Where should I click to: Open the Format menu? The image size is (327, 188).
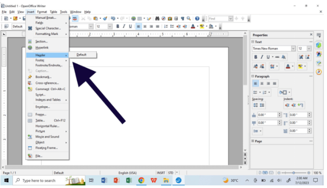42,12
